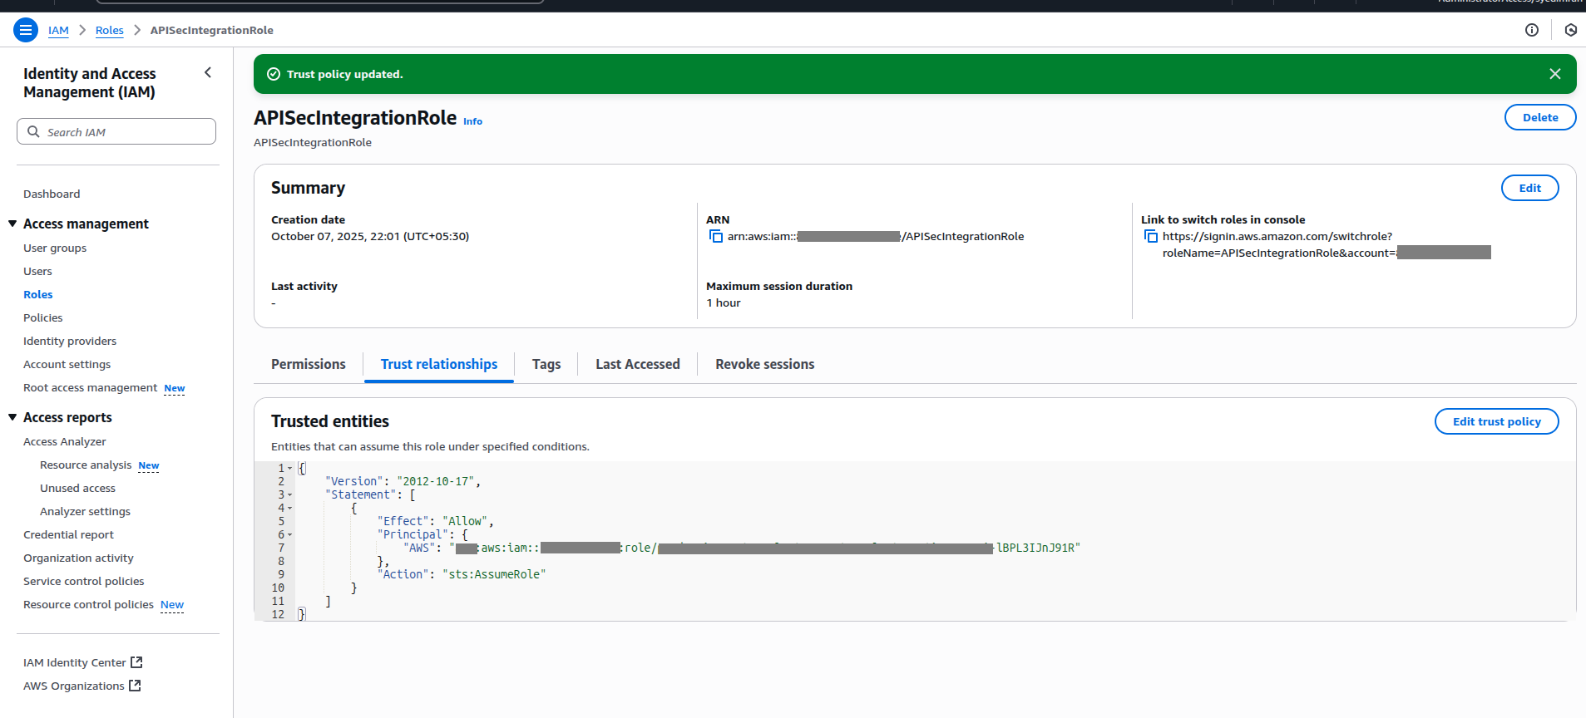Copy the switch role console link
1586x718 pixels.
(x=1150, y=237)
